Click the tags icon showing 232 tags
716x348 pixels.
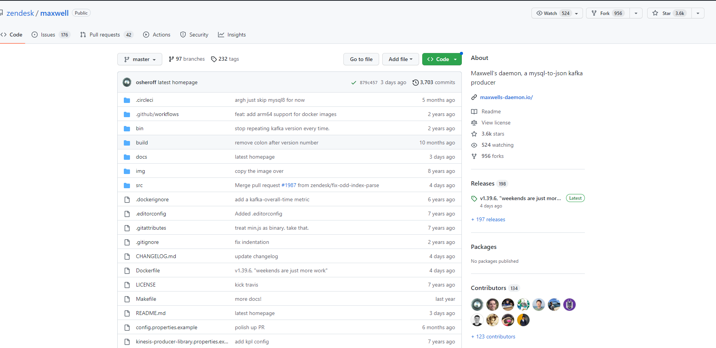coord(214,59)
